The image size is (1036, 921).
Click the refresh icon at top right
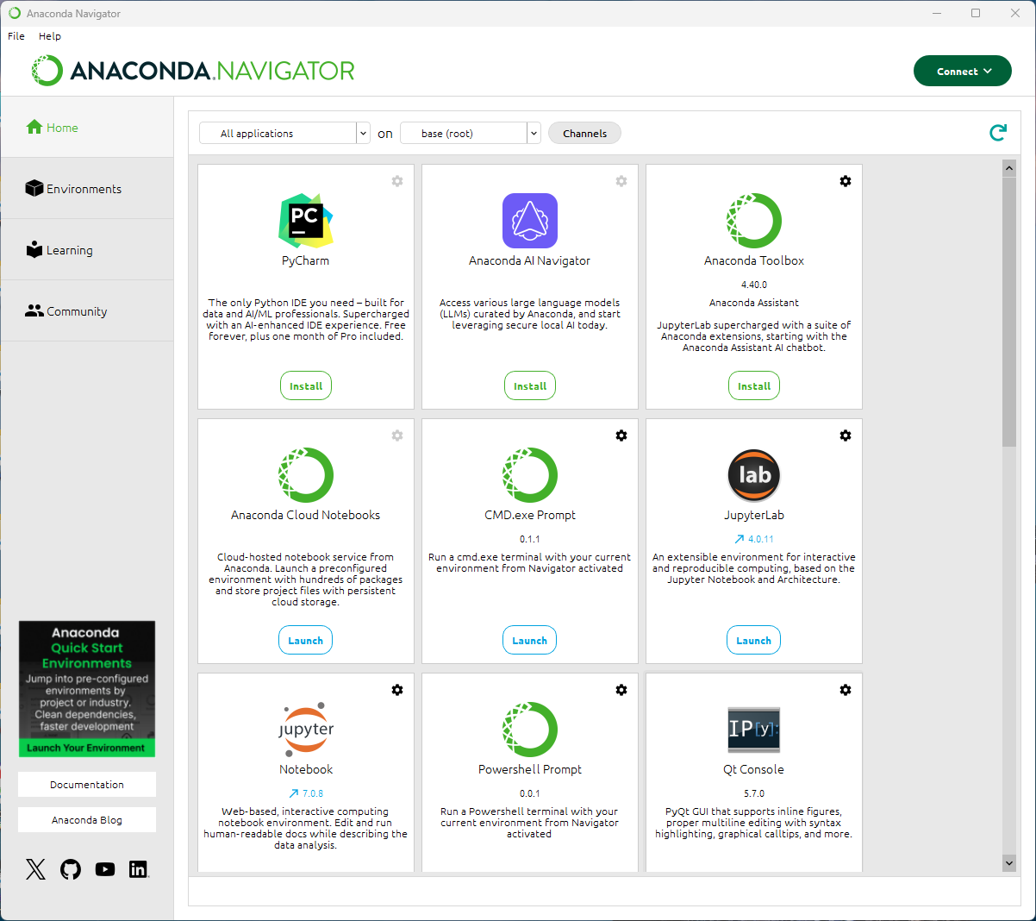pyautogui.click(x=998, y=133)
